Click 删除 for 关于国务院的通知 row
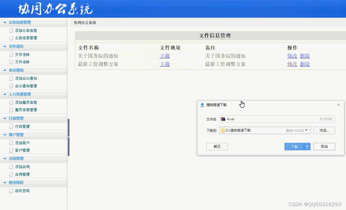The height and width of the screenshot is (210, 346). [x=305, y=56]
